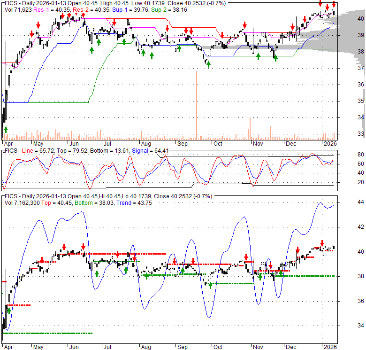Click the red sell arrow in late October on the top chart

point(244,25)
